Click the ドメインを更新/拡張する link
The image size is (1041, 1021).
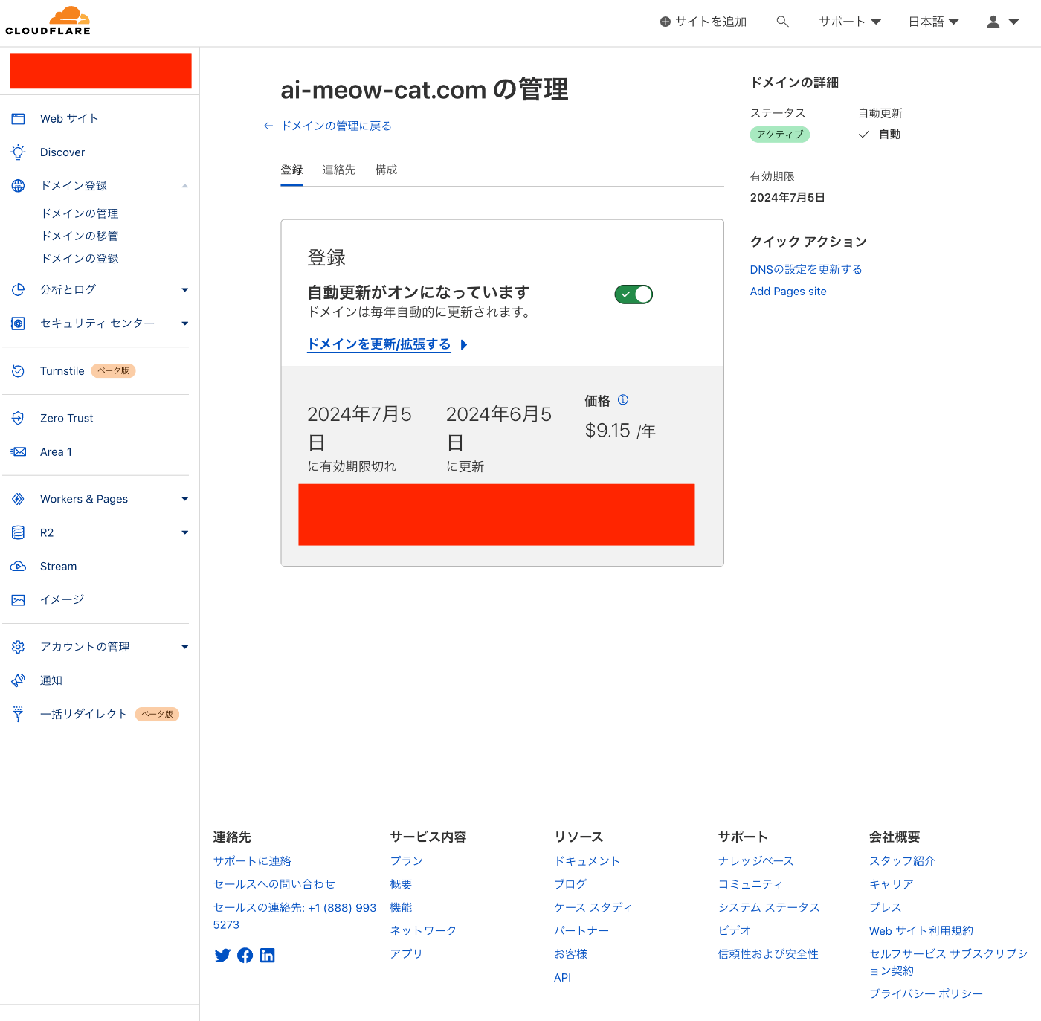pos(379,344)
